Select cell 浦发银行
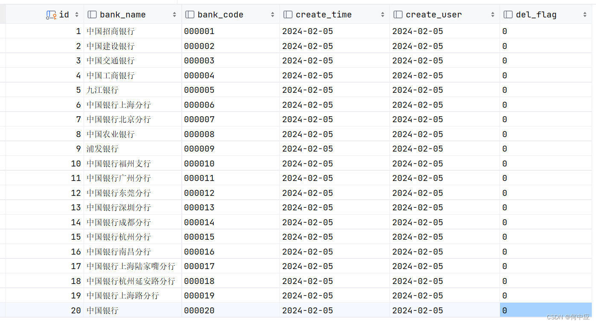 click(x=133, y=149)
